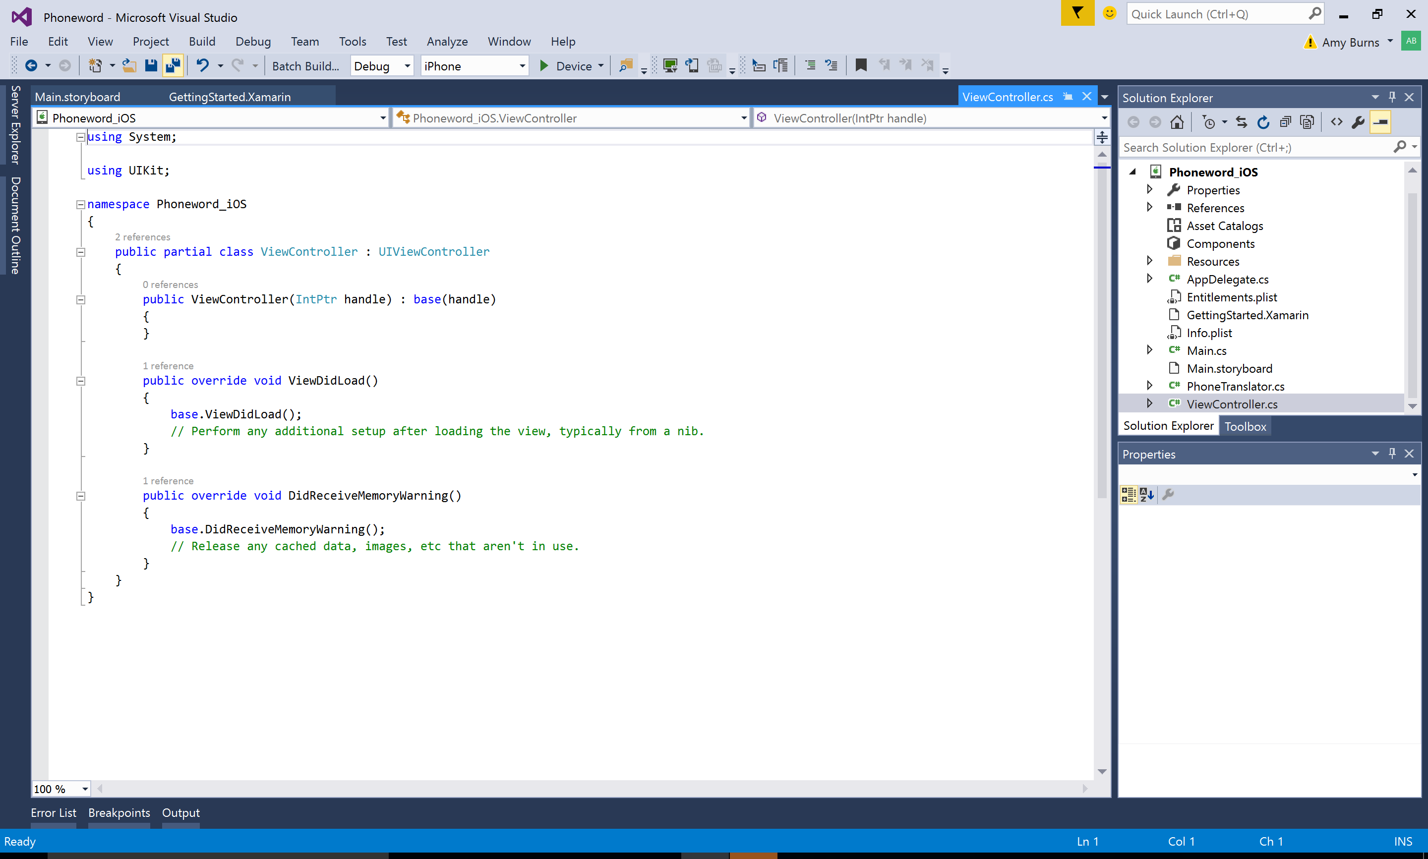1428x859 pixels.
Task: Click the Build menu item
Action: (201, 41)
